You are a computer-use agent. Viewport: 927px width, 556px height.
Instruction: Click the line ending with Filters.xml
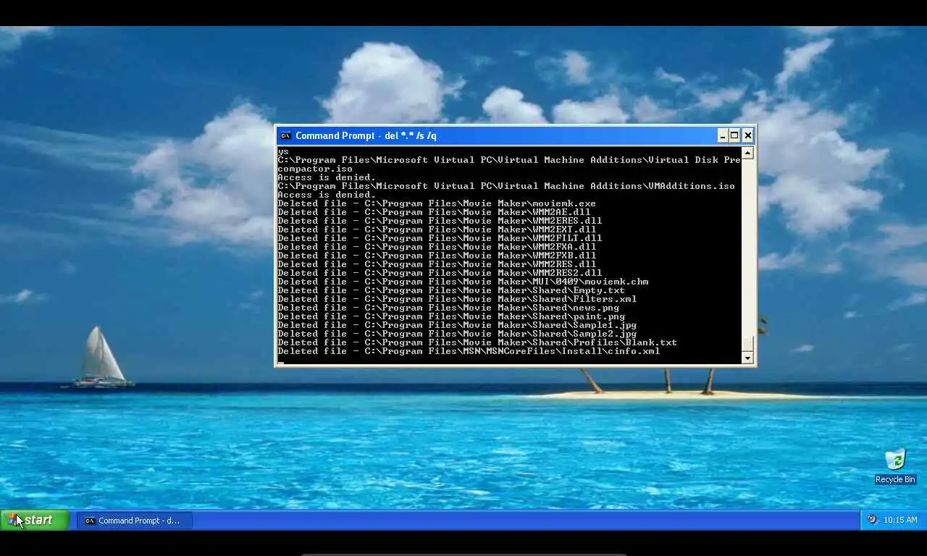tap(457, 299)
